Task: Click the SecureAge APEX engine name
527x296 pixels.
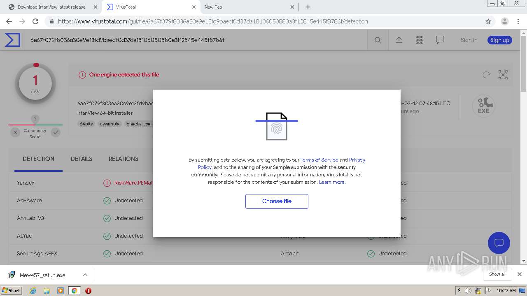Action: (x=37, y=254)
